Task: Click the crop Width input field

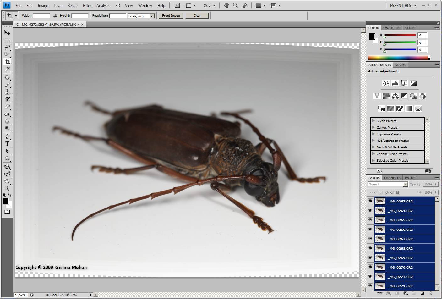Action: pos(41,16)
